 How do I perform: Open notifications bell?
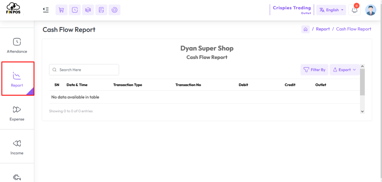point(354,10)
